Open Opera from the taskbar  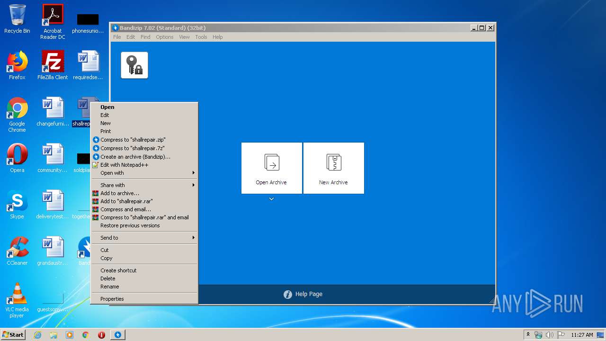pyautogui.click(x=101, y=335)
